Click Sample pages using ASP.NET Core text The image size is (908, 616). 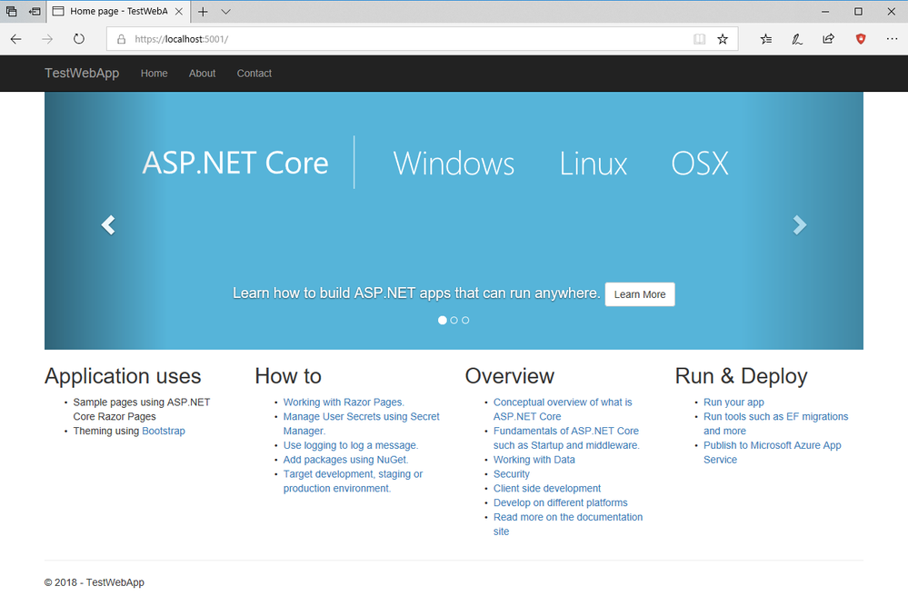141,409
